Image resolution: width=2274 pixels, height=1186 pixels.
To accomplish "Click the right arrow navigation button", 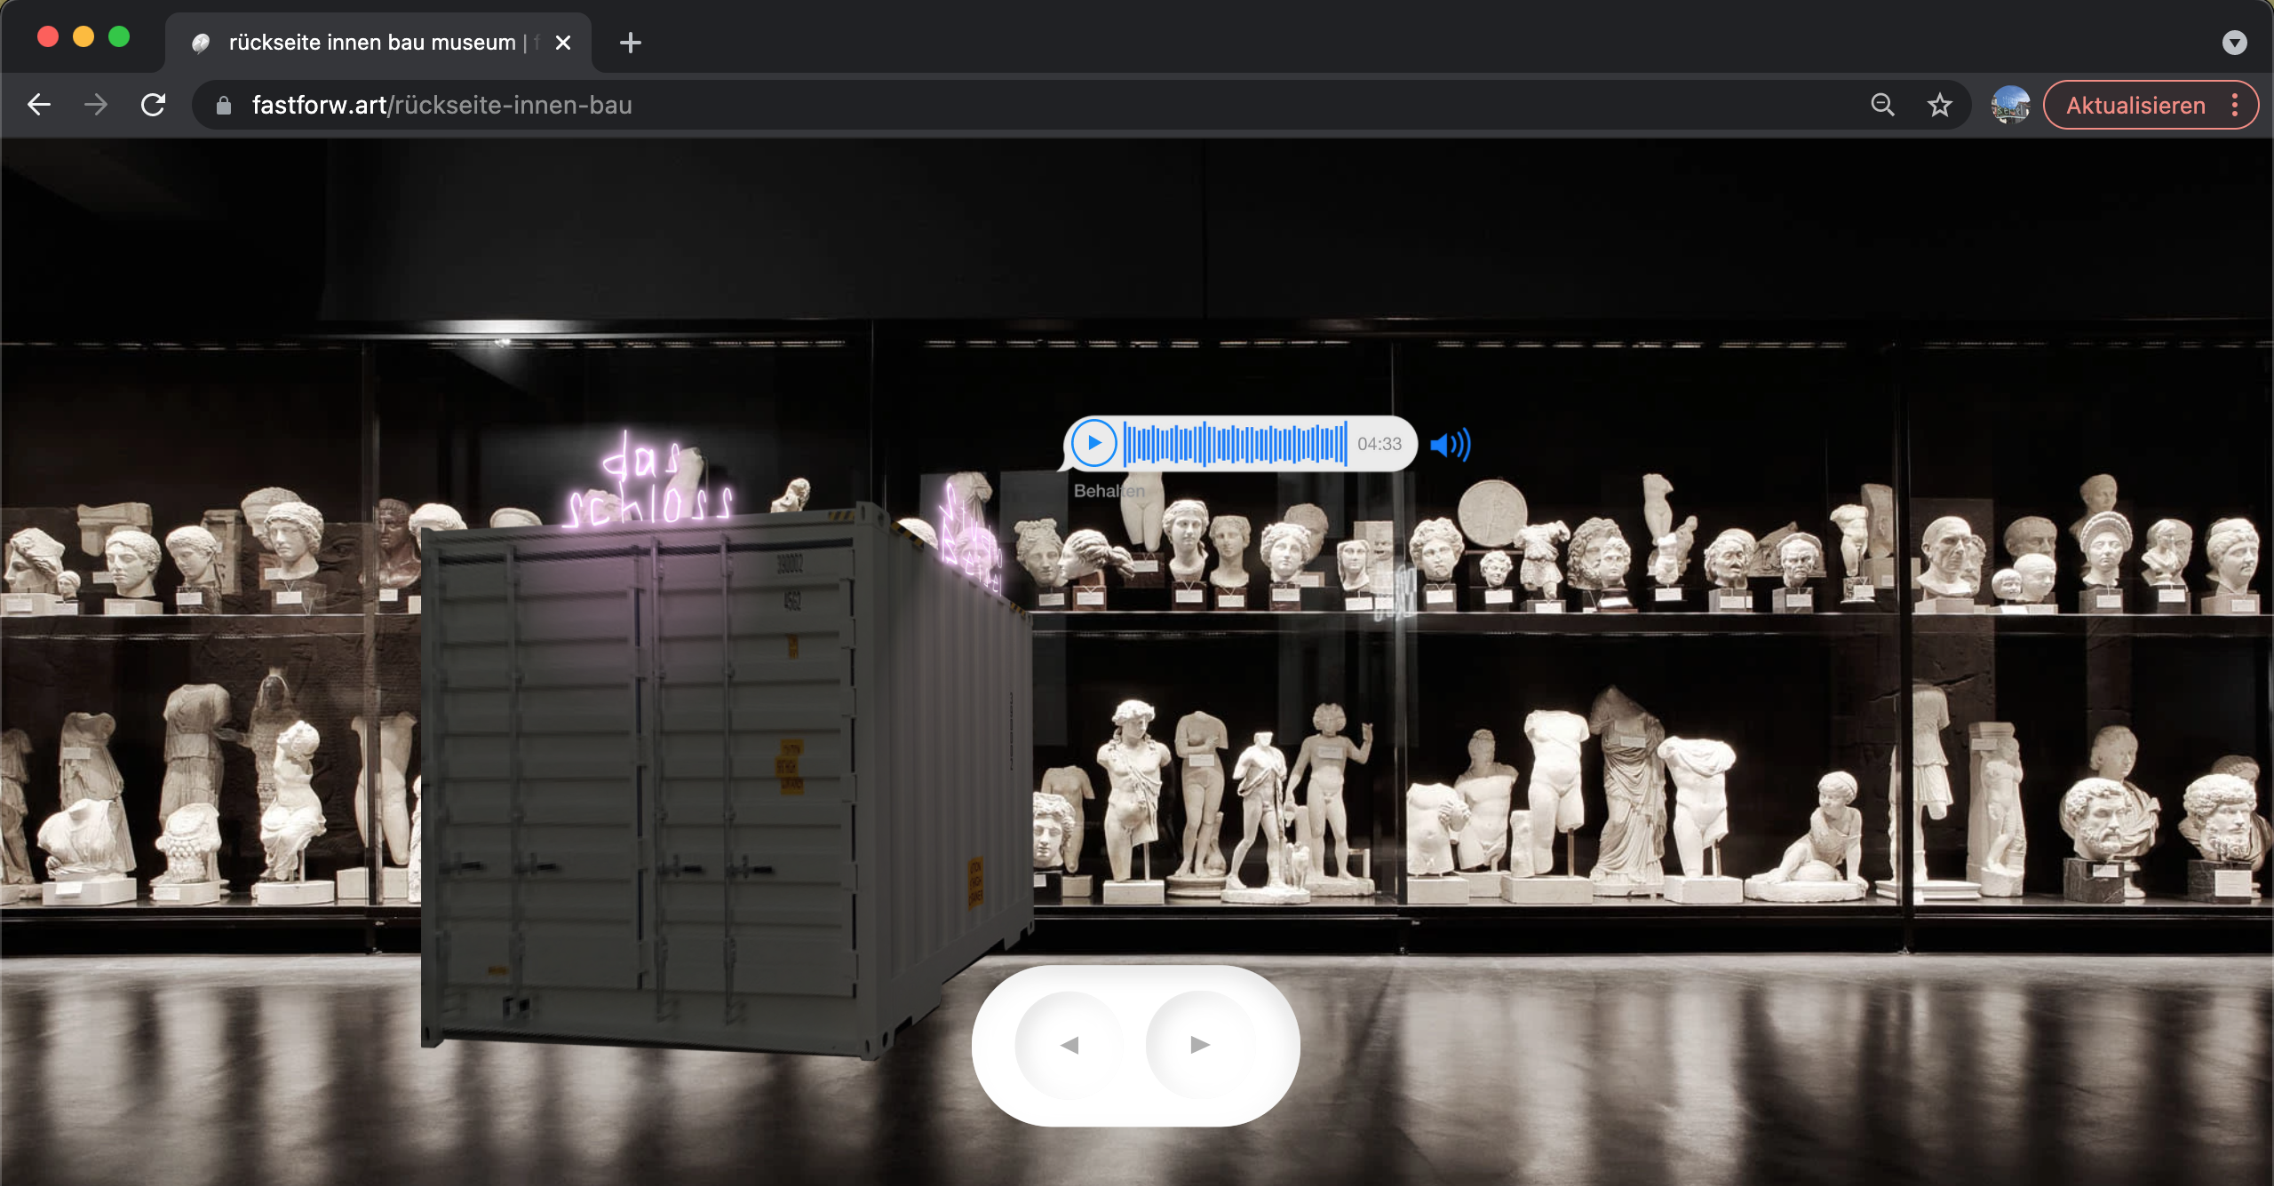I will (1200, 1045).
